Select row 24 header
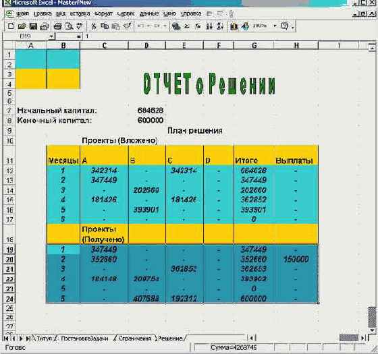378x354 pixels. tap(9, 299)
